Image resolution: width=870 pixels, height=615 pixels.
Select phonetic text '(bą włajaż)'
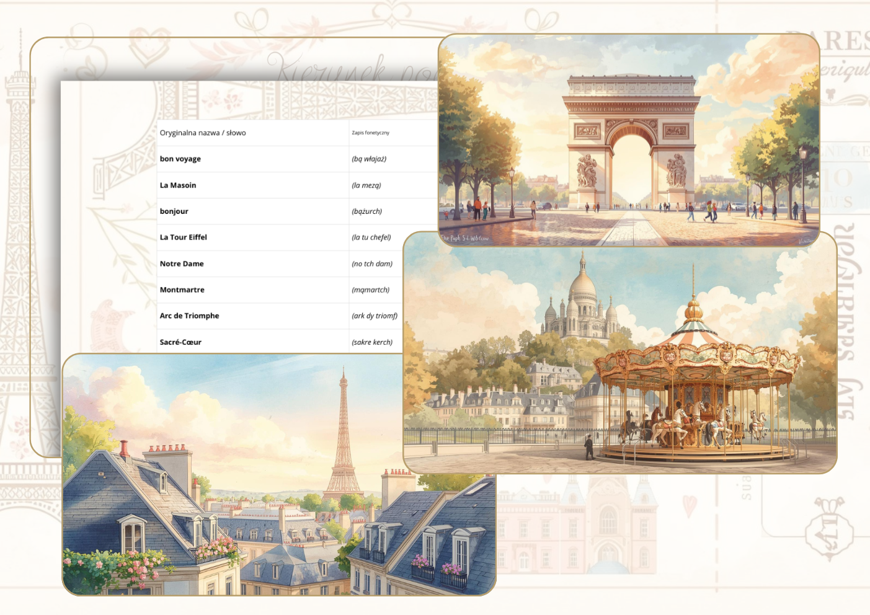[369, 159]
